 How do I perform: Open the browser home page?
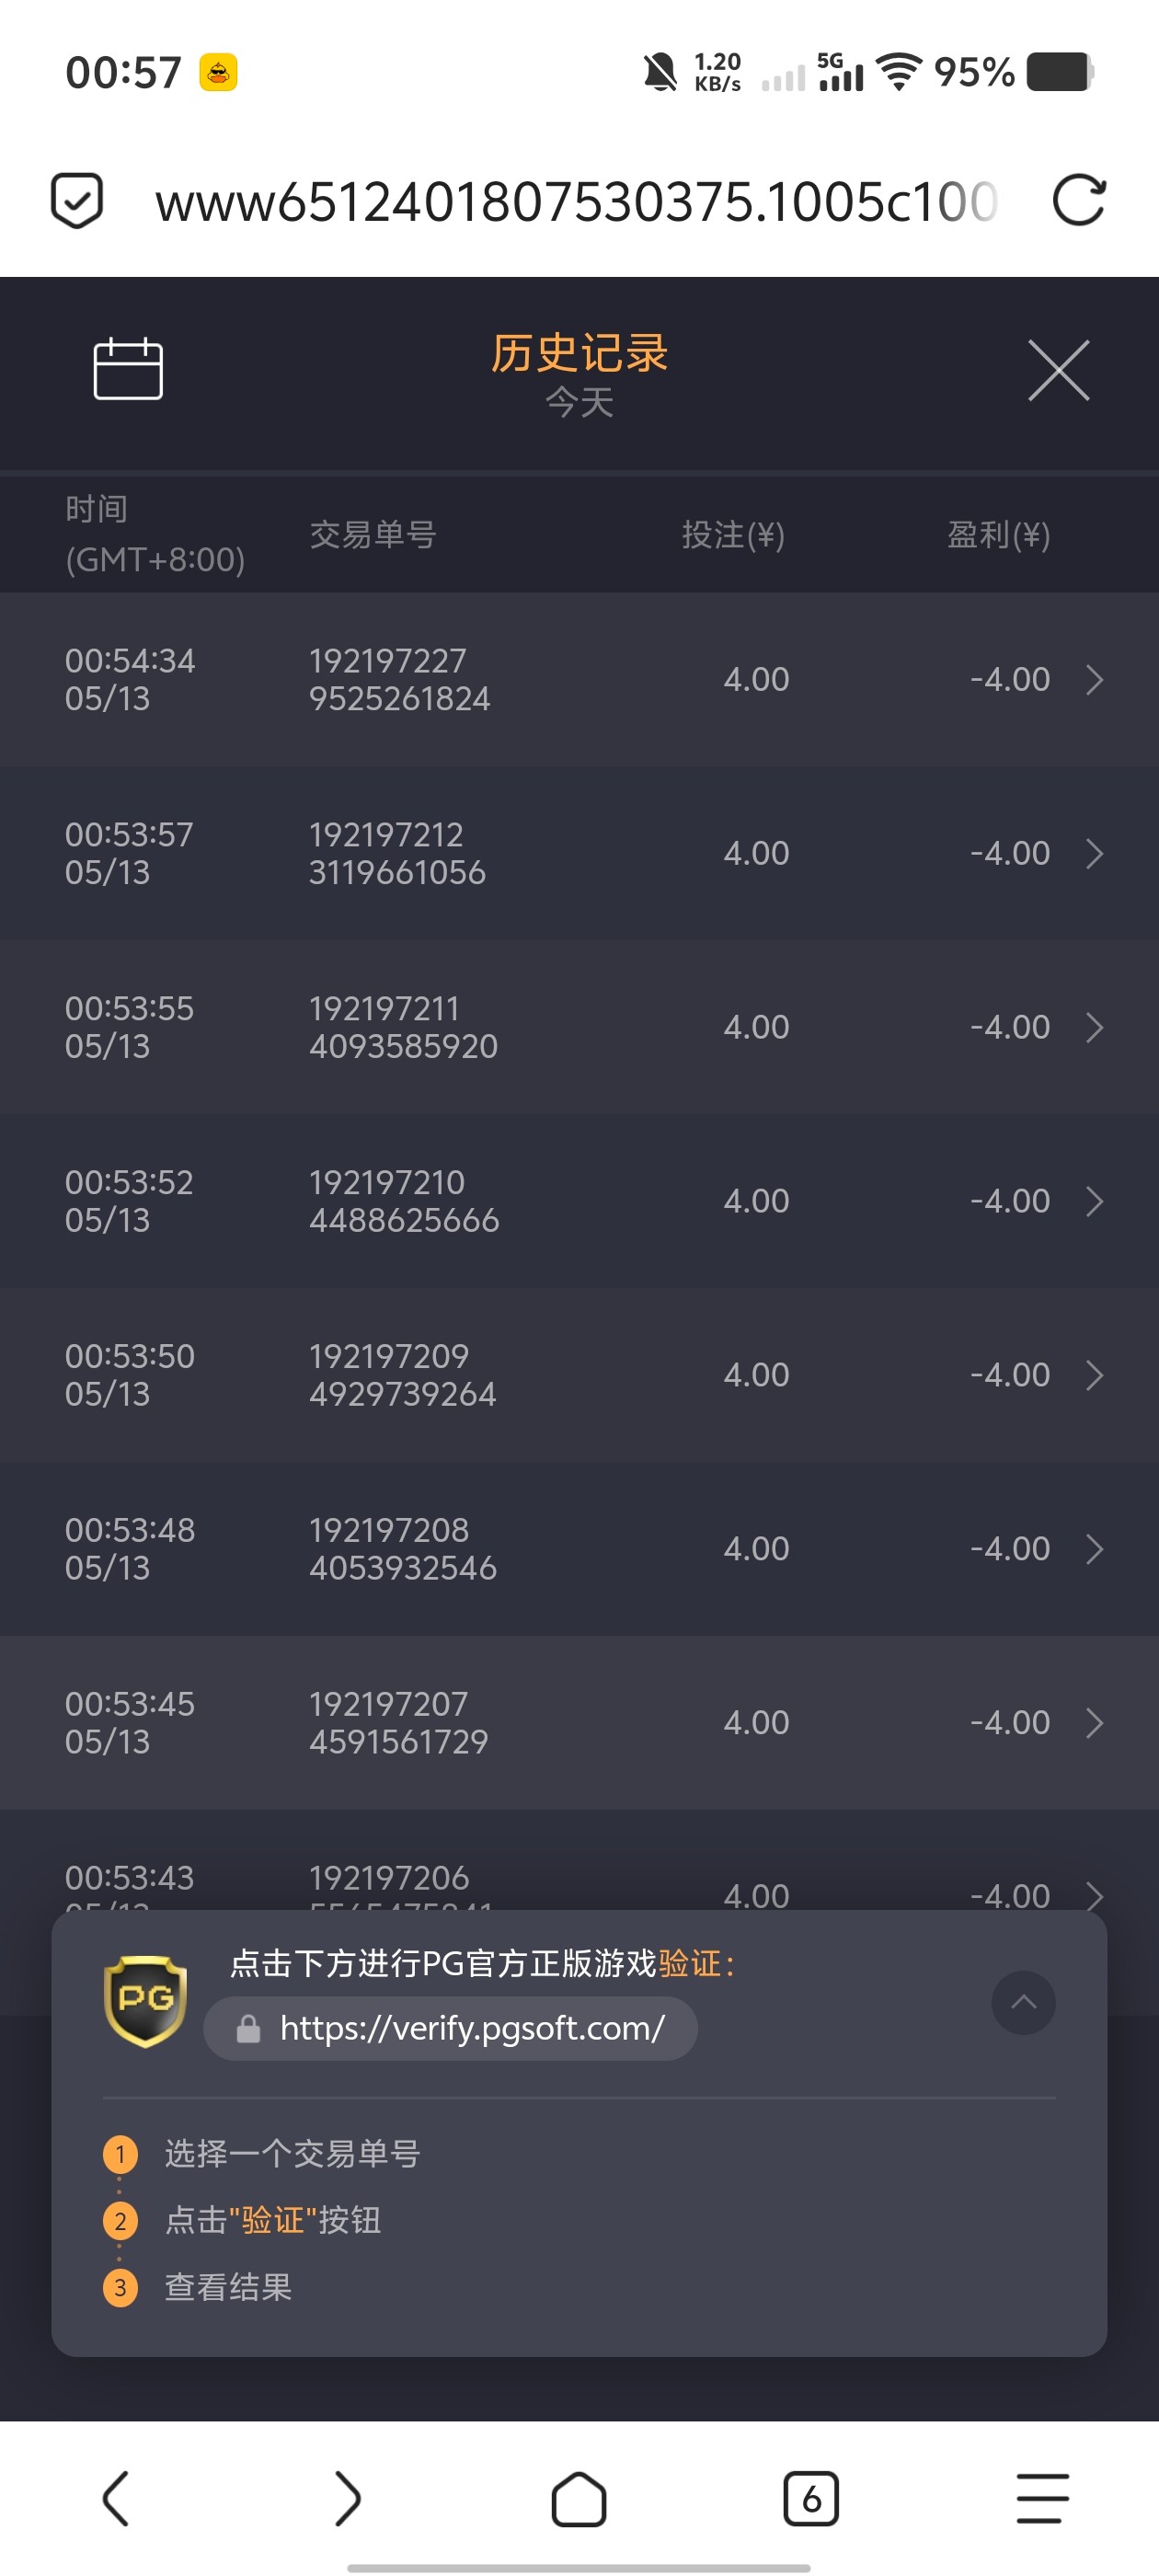pos(579,2499)
